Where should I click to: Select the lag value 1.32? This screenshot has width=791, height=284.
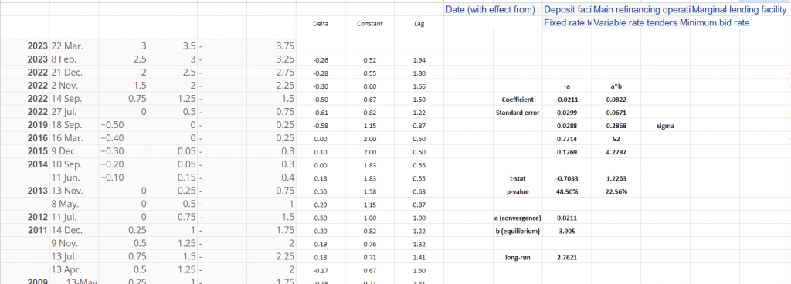click(419, 244)
